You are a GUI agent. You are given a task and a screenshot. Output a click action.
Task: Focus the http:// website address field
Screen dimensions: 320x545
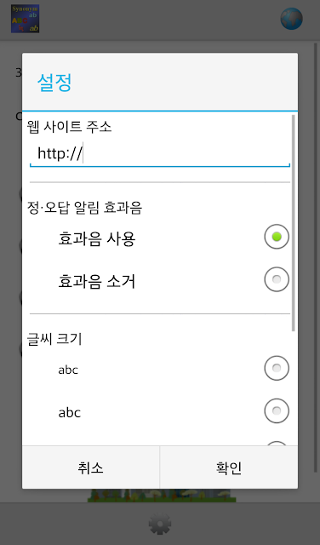(x=160, y=154)
